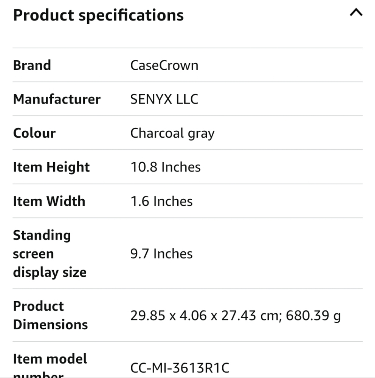This screenshot has height=378, width=375.
Task: Click the Product specifications heading
Action: pyautogui.click(x=98, y=15)
